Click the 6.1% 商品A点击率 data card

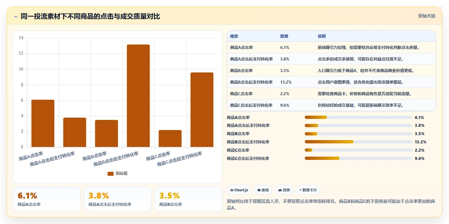(47, 199)
